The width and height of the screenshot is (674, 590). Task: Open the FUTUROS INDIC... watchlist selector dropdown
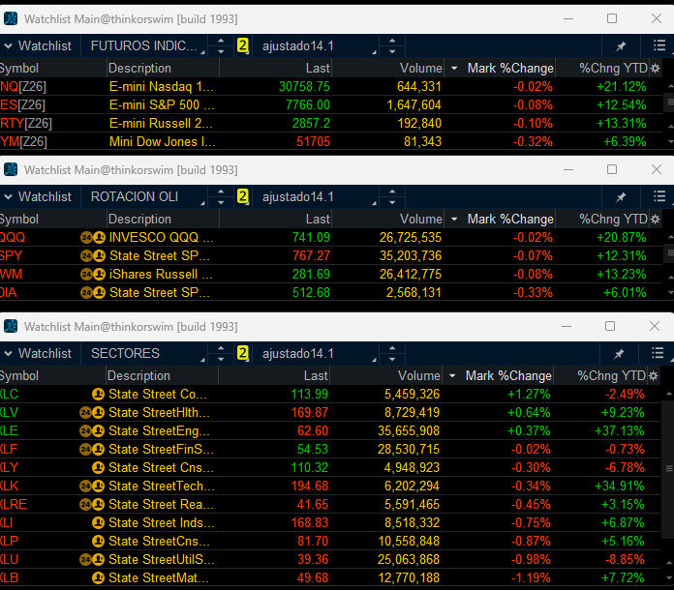(144, 45)
